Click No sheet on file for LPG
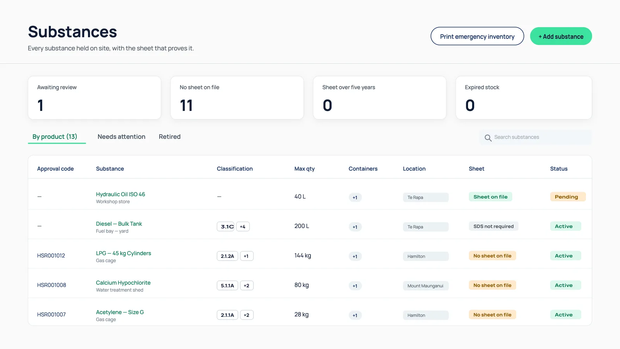Viewport: 620px width, 349px height. point(493,256)
